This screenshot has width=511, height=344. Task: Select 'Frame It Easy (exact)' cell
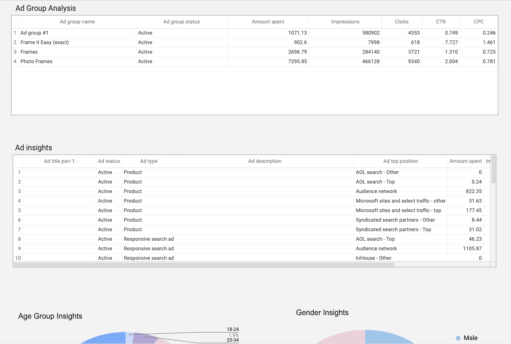(77, 43)
